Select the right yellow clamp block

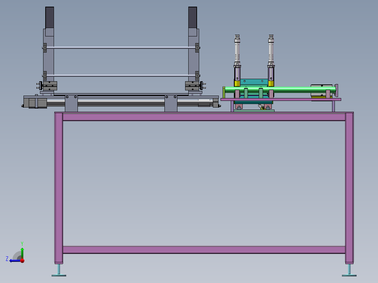point(271,84)
